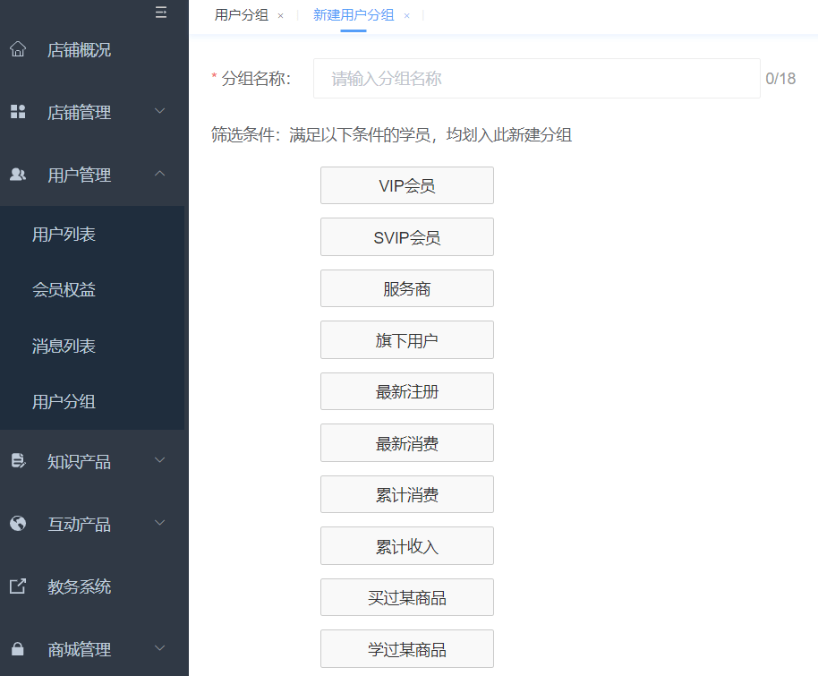This screenshot has width=818, height=676.
Task: Choose the 买过某商品 filter button
Action: 407,598
